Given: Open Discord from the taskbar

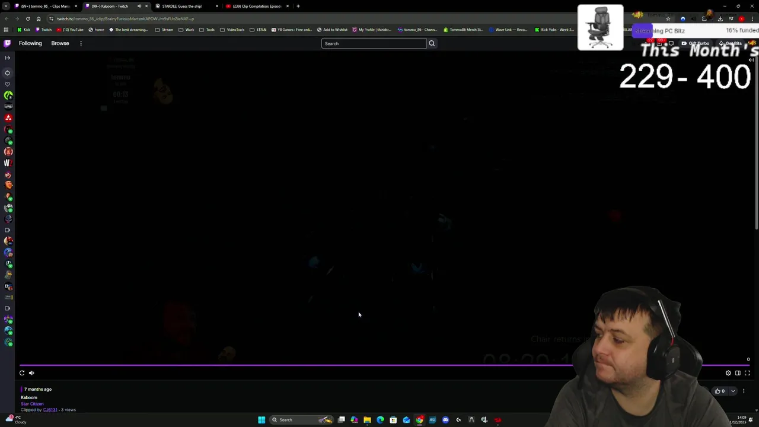Looking at the screenshot, I should [x=445, y=420].
